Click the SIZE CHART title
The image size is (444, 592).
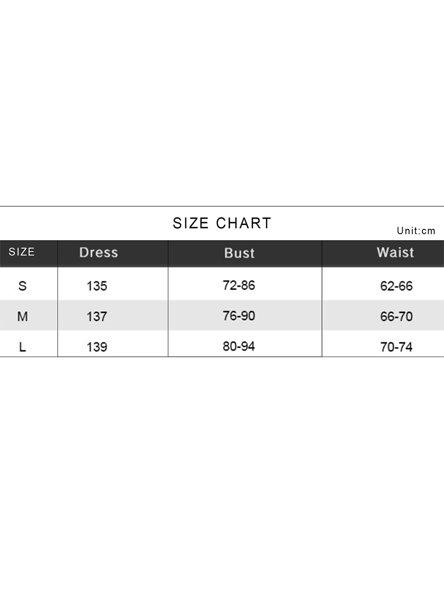click(x=222, y=223)
